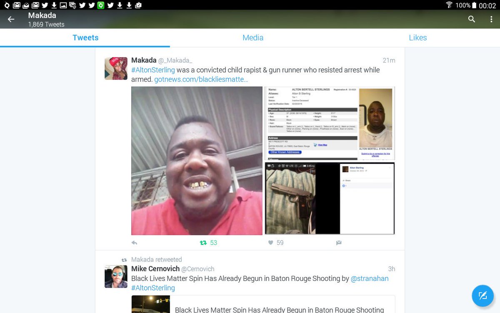Tap the ring-shaped first status bar icon
This screenshot has height=313, width=500.
coord(7,5)
